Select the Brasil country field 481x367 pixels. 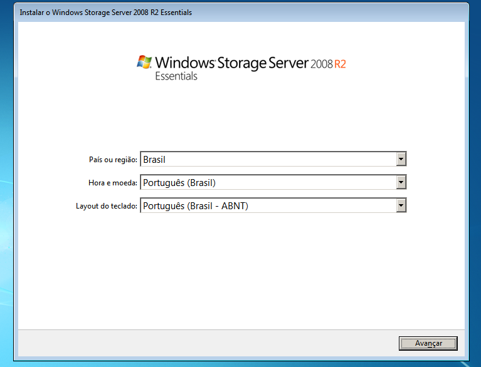coord(273,159)
